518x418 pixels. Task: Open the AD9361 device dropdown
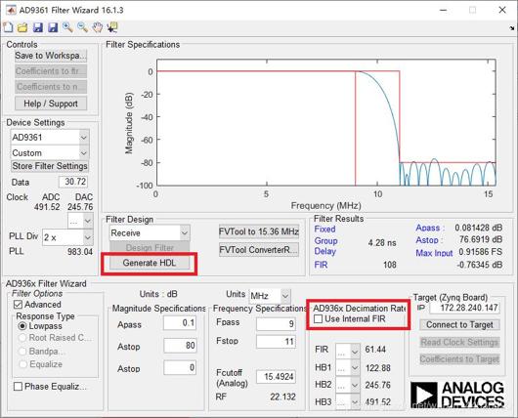tap(50, 137)
